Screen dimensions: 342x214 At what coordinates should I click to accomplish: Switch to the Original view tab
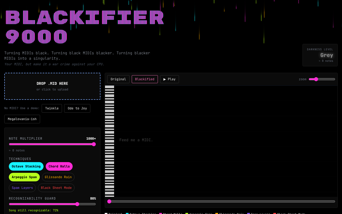pos(118,79)
